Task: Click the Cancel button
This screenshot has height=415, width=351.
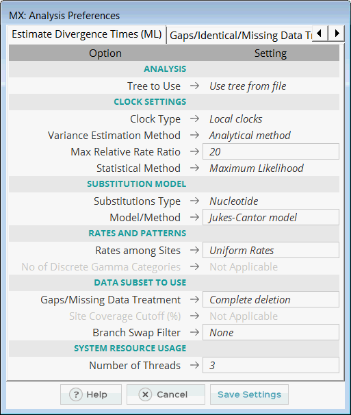Action: click(166, 394)
